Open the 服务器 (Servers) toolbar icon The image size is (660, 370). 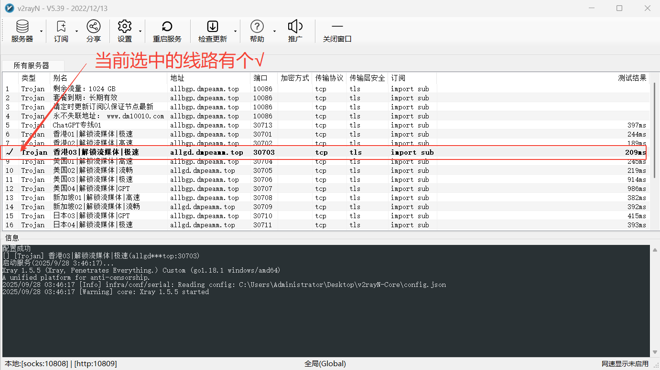point(22,27)
